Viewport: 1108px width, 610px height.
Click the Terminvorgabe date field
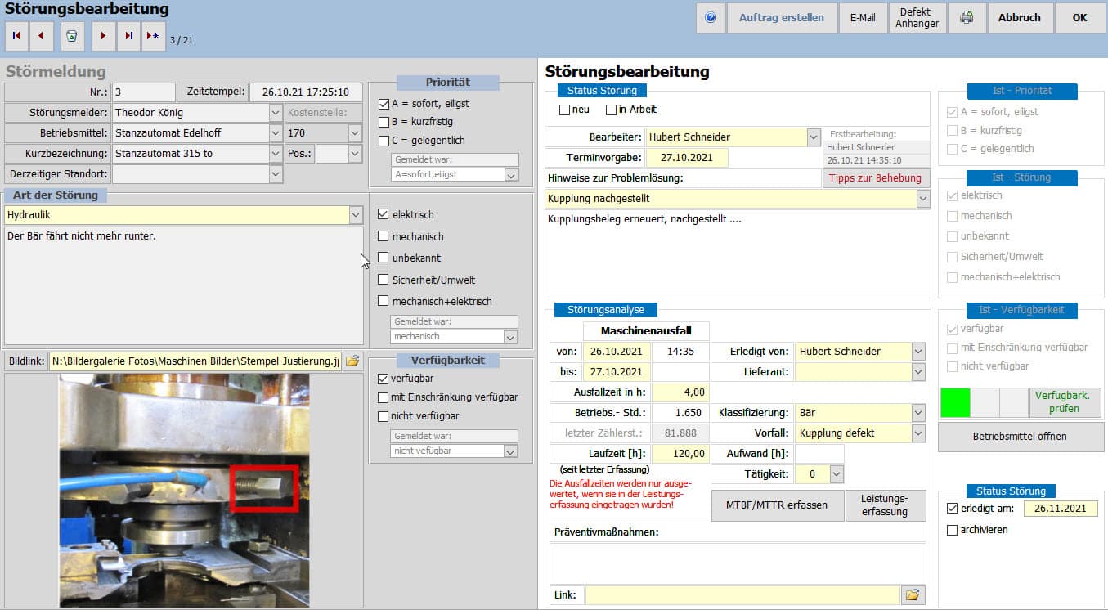point(686,158)
